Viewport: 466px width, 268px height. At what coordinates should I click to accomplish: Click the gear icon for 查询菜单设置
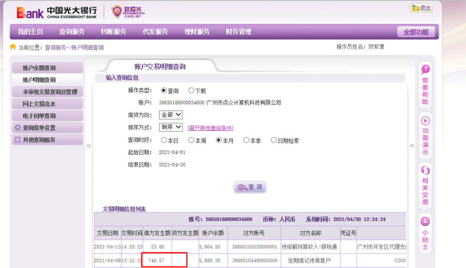[x=18, y=128]
